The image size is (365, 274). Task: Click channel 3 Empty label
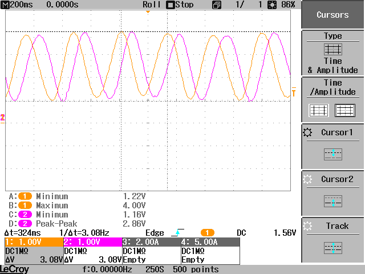(135, 260)
